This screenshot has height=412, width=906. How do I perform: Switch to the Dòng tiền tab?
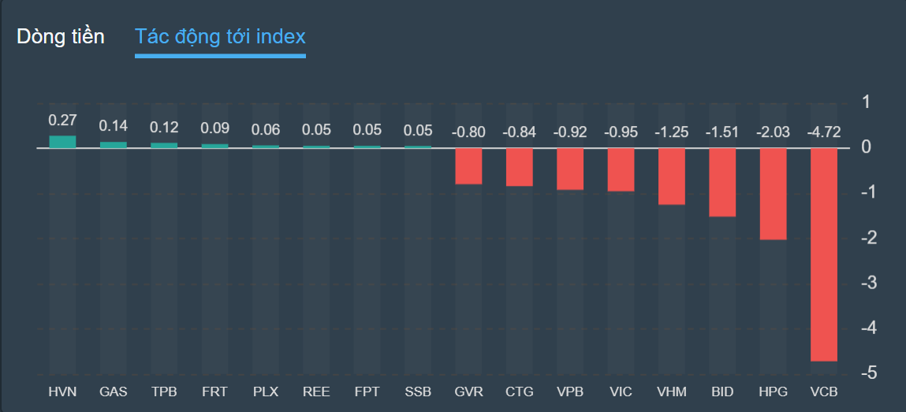pos(61,36)
